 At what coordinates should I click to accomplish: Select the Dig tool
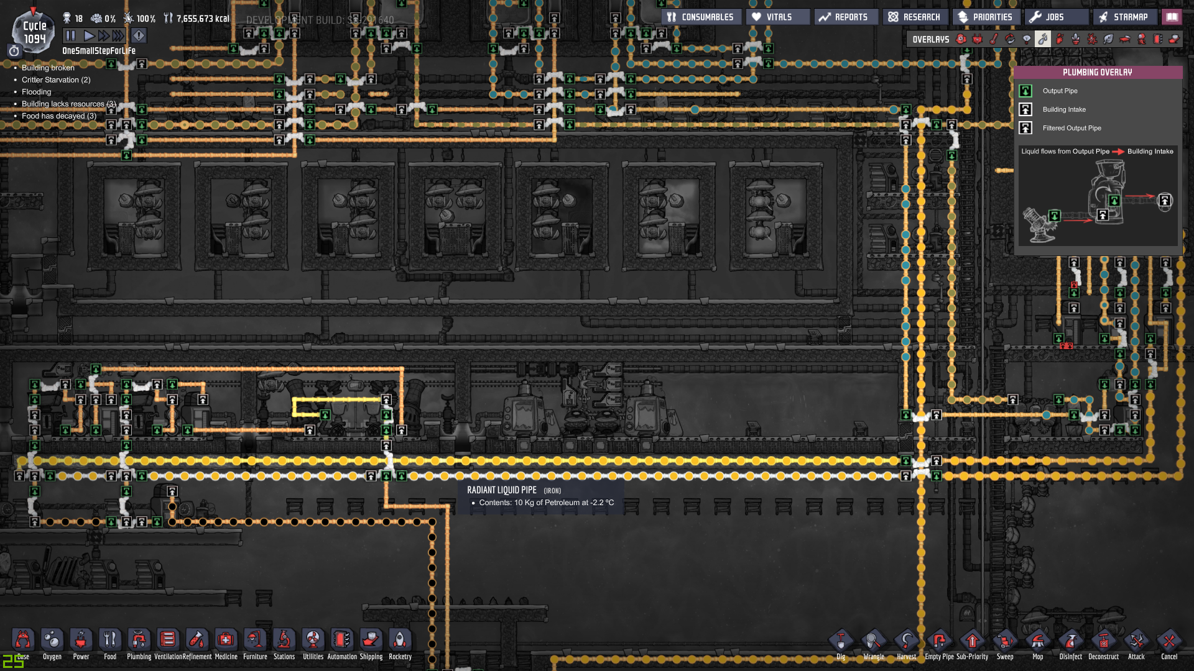(x=841, y=641)
